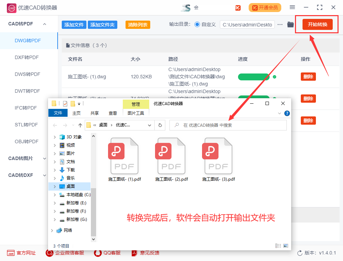Select the 施工图纸- (2).pdf file
Image resolution: width=343 pixels, height=261 pixels.
click(171, 160)
